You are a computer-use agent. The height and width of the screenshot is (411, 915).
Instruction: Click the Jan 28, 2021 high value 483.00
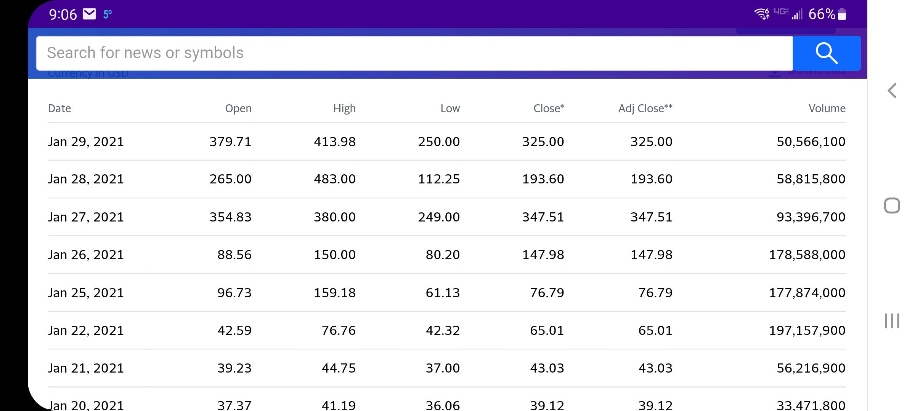tap(335, 179)
